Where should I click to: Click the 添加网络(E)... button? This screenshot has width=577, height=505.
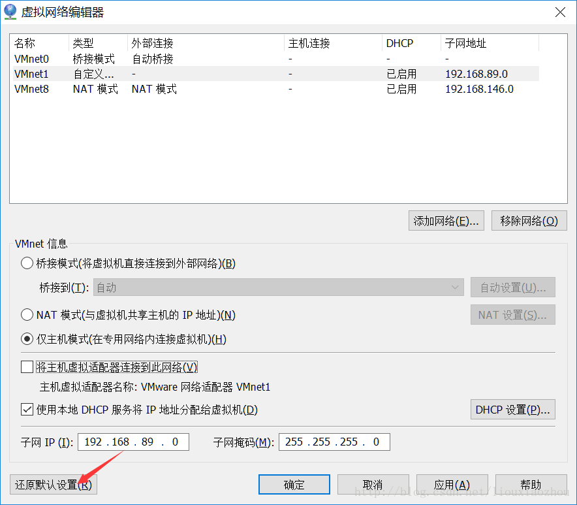446,221
